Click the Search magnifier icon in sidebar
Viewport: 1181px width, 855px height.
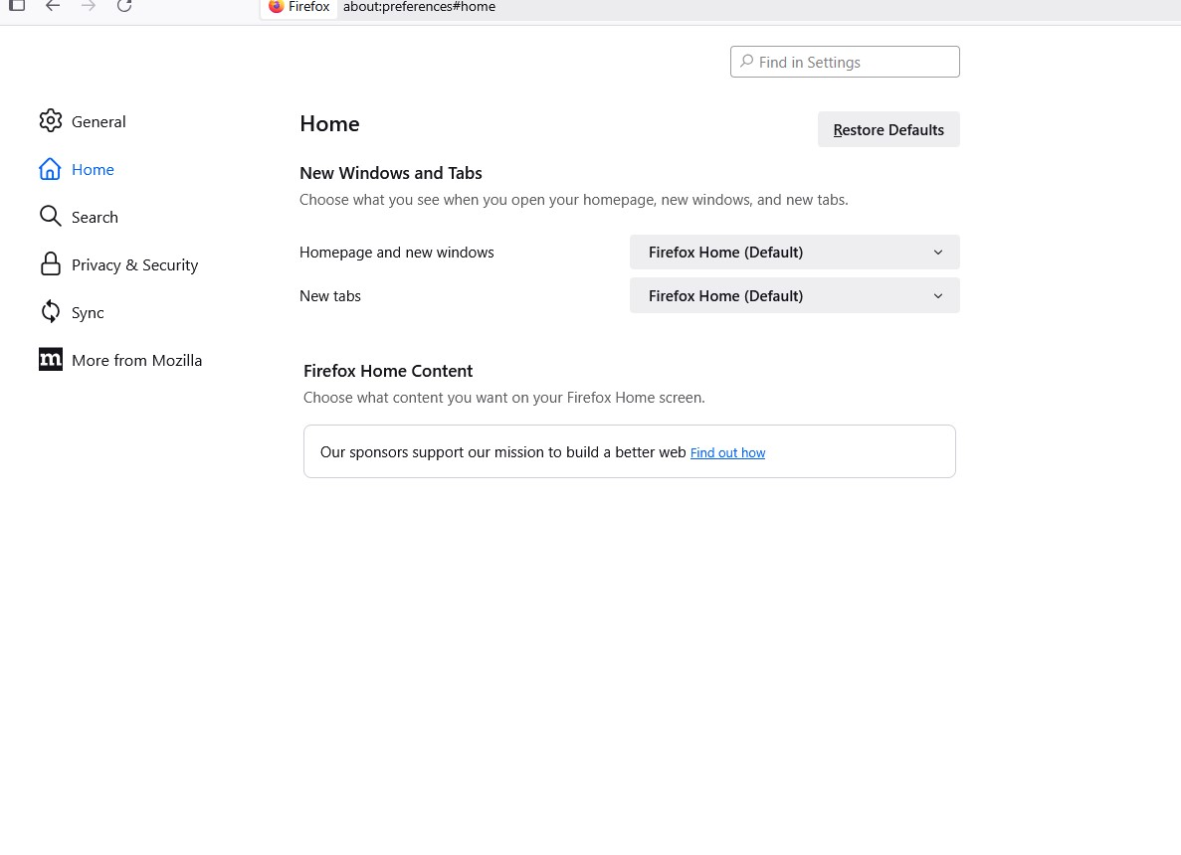click(x=51, y=216)
